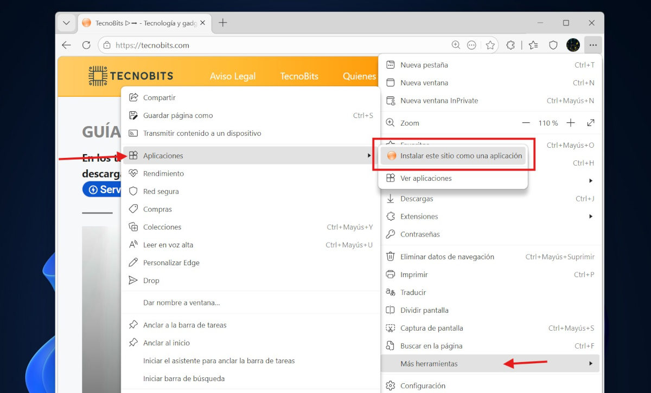
Task: Expand the Extensiones submenu arrow
Action: coord(591,217)
